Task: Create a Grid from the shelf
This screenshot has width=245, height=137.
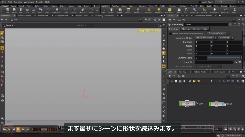Action: pyautogui.click(x=34, y=10)
